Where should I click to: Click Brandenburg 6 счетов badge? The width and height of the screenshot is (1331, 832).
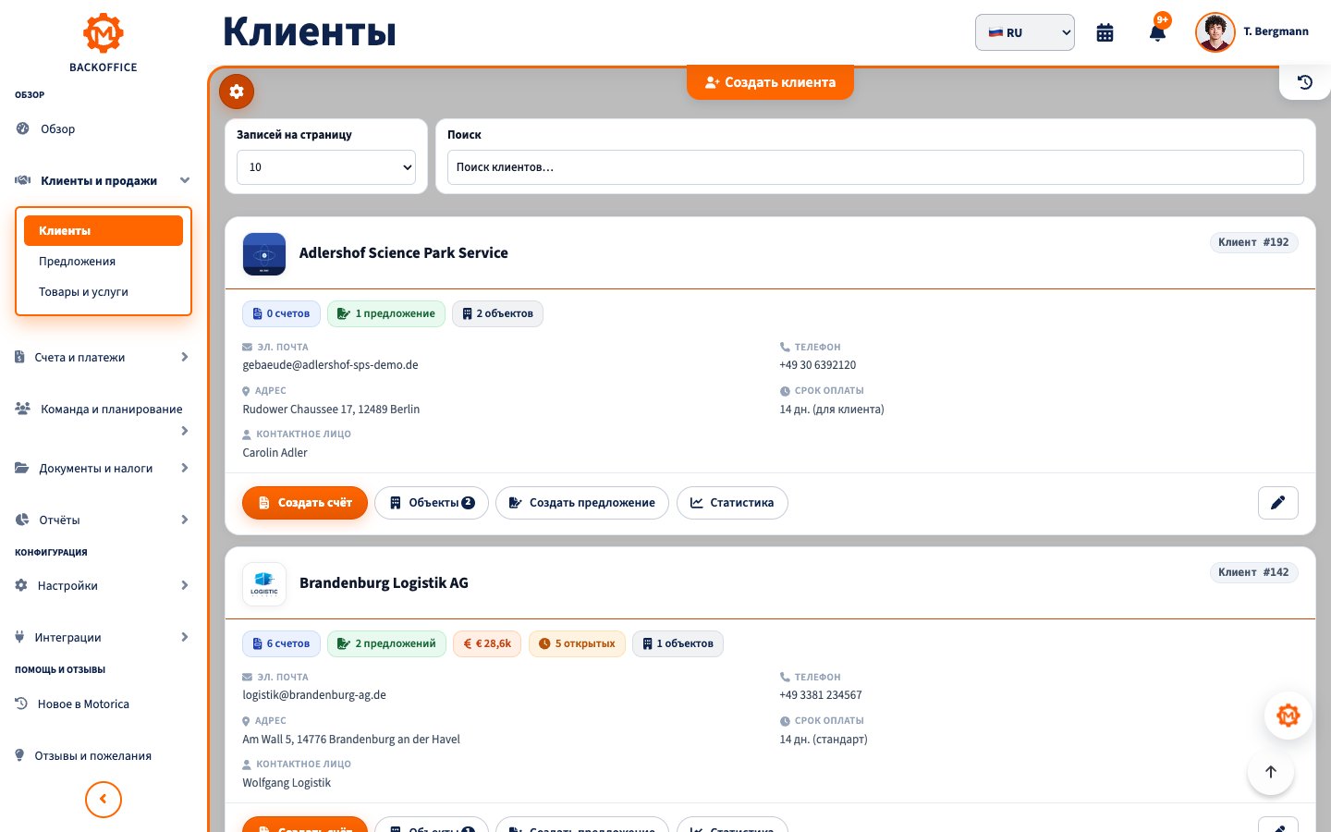[x=281, y=643]
